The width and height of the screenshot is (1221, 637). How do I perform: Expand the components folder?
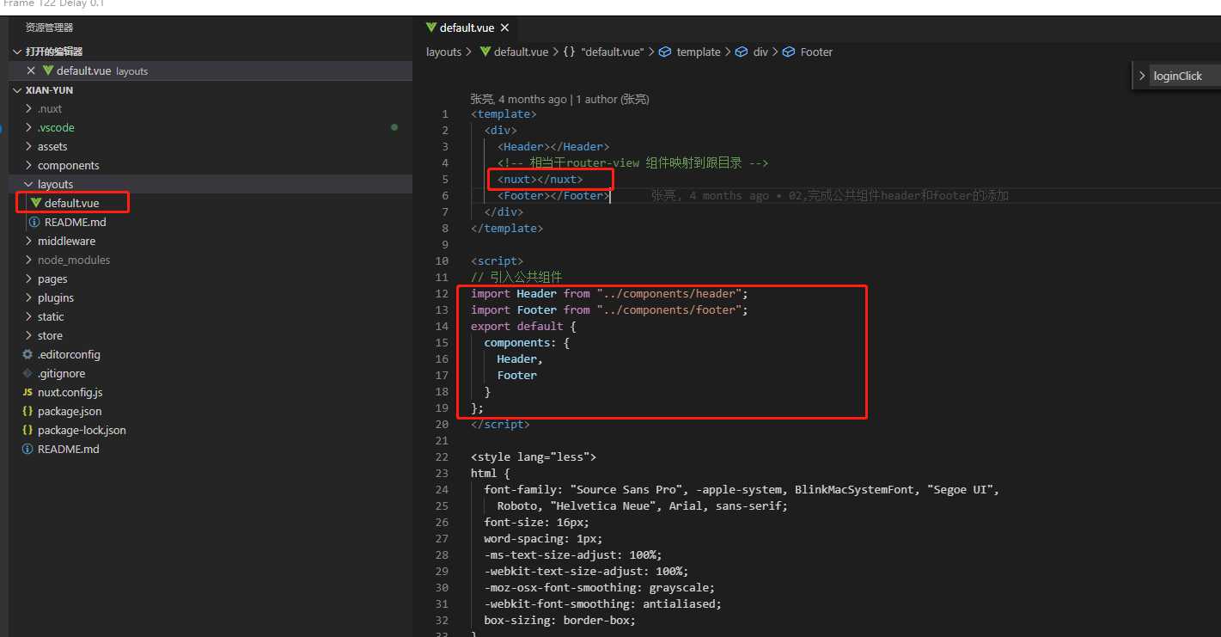pos(29,165)
